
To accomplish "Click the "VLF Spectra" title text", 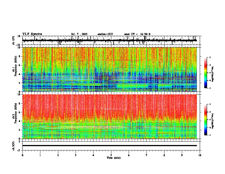I will pyautogui.click(x=32, y=34).
